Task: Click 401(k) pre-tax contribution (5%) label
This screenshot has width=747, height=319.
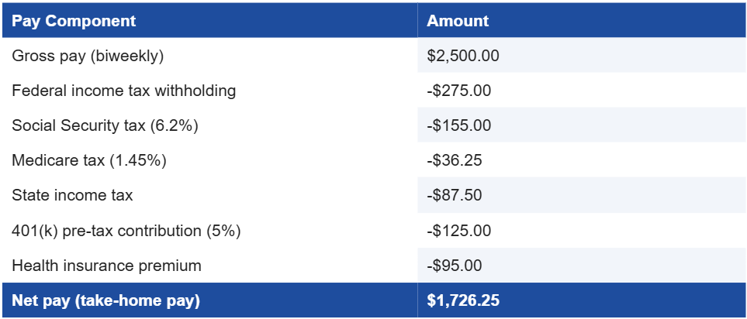Action: [x=126, y=231]
